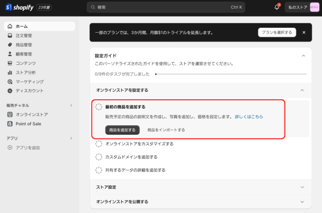This screenshot has height=213, width=322.
Task: Click the 23年夏 edition badge
Action: (x=44, y=7)
